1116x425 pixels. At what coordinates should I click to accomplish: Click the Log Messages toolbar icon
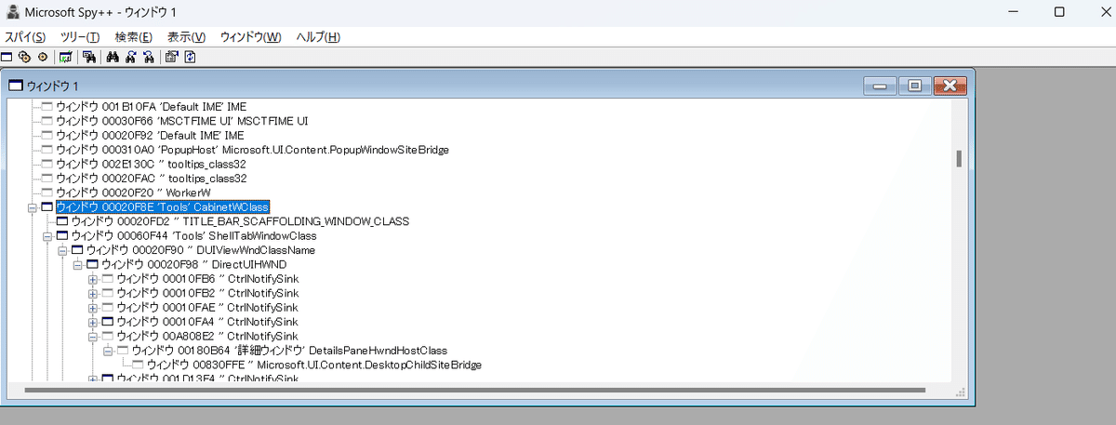(x=65, y=57)
